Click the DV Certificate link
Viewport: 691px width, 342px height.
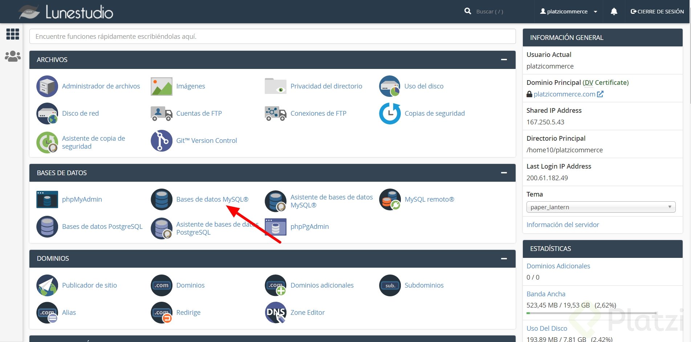pyautogui.click(x=606, y=83)
